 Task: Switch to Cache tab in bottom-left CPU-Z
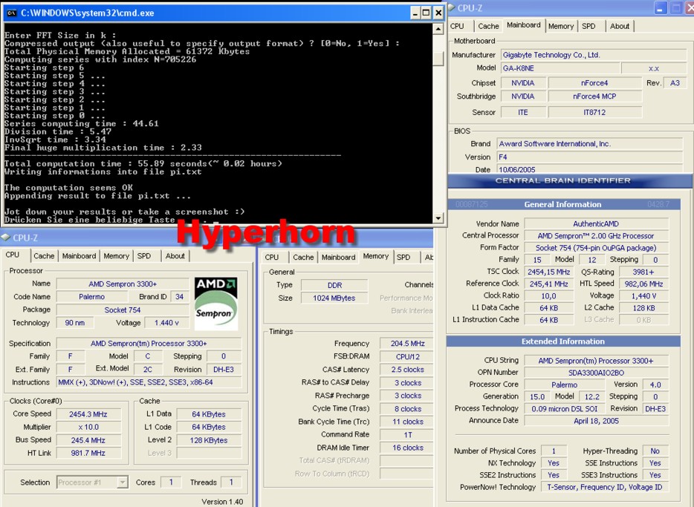(x=44, y=256)
